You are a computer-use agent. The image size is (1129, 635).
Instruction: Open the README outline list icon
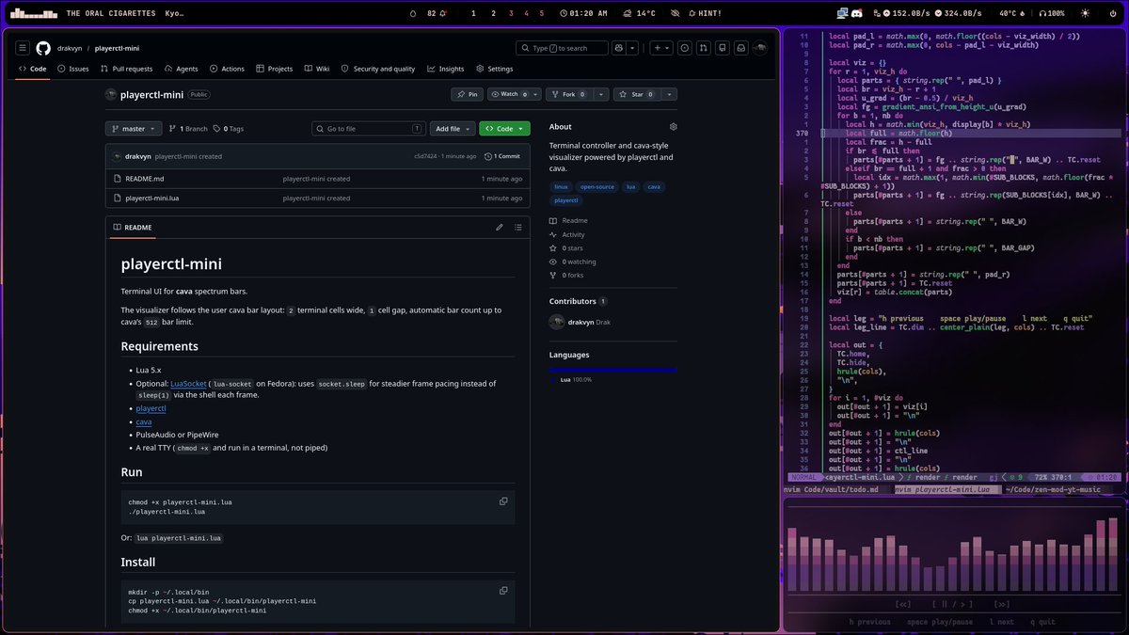(517, 227)
